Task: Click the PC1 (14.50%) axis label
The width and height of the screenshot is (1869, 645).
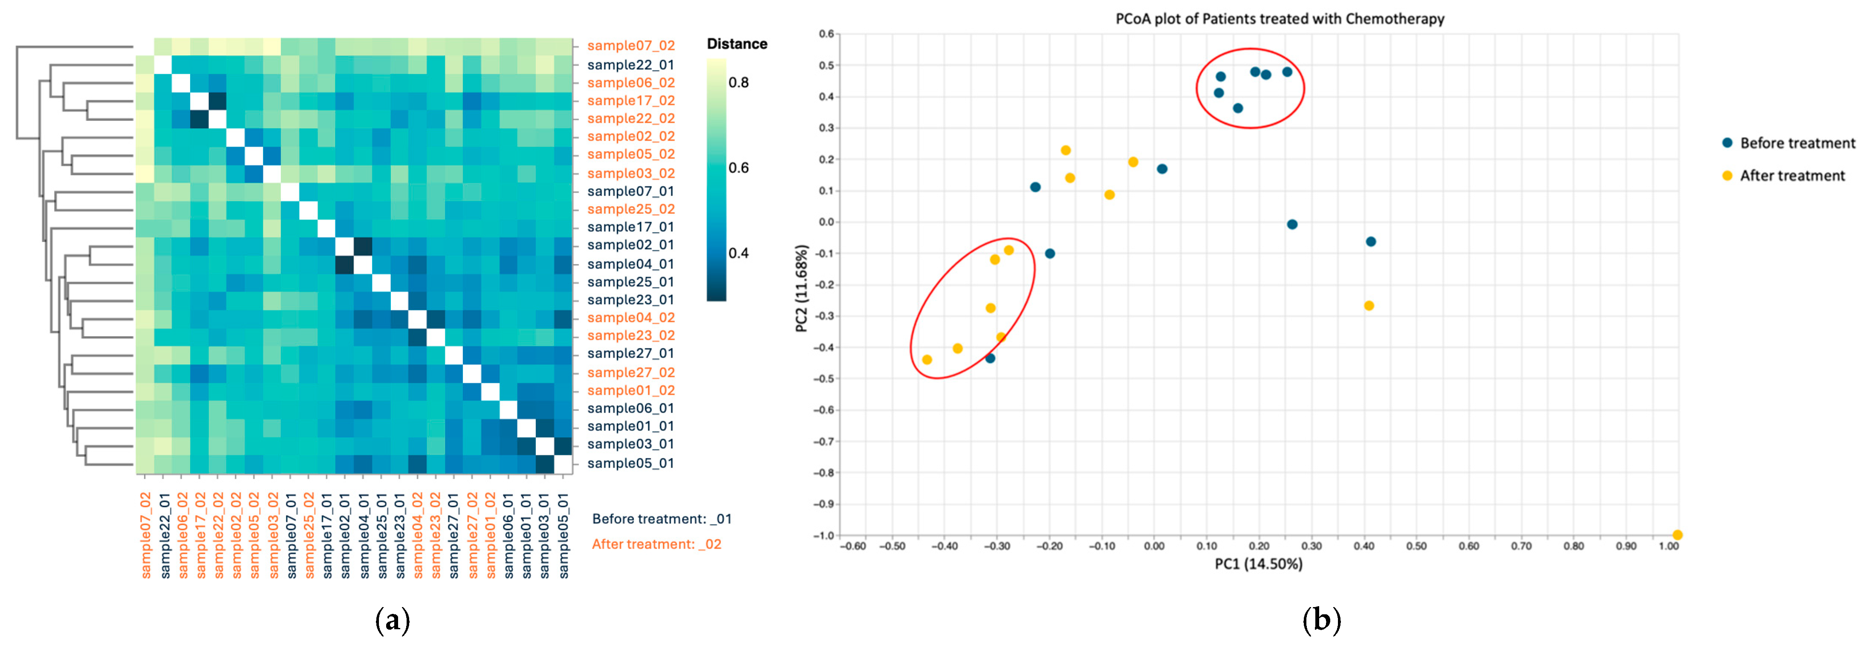Action: click(x=1258, y=564)
